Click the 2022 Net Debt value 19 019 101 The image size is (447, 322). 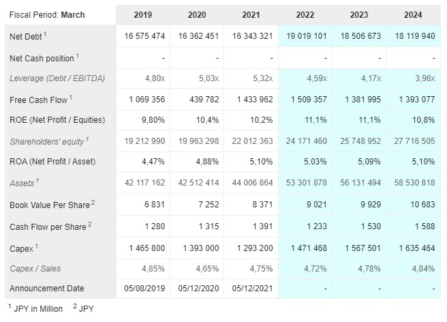[305, 36]
